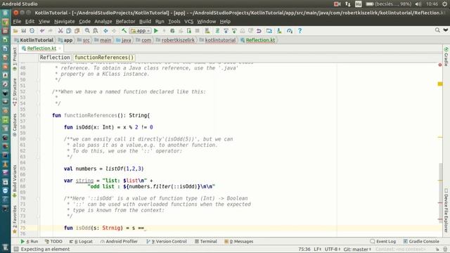The height and width of the screenshot is (253, 450).
Task: Open the Logcat tool window
Action: 81,242
